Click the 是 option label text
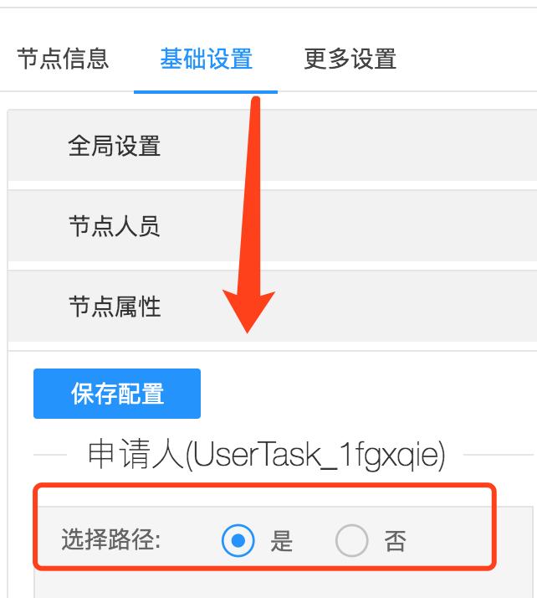 tap(281, 541)
